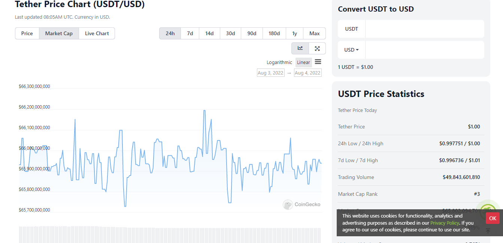Click the $66,300,000,000 axis label
The width and height of the screenshot is (503, 243).
(34, 86)
